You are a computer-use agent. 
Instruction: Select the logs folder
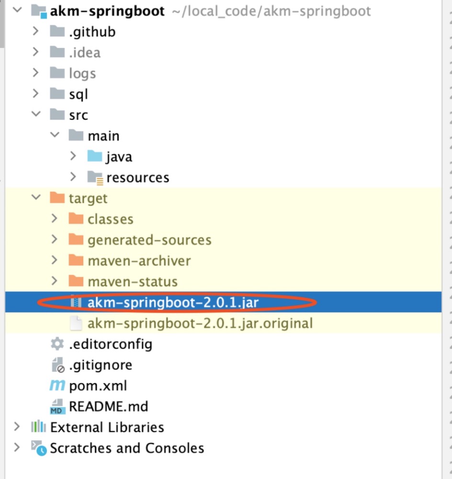point(82,73)
